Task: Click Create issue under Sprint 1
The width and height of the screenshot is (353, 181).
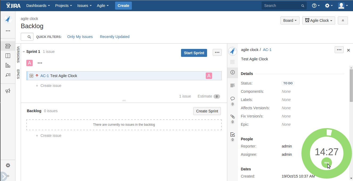Action: pos(49,86)
